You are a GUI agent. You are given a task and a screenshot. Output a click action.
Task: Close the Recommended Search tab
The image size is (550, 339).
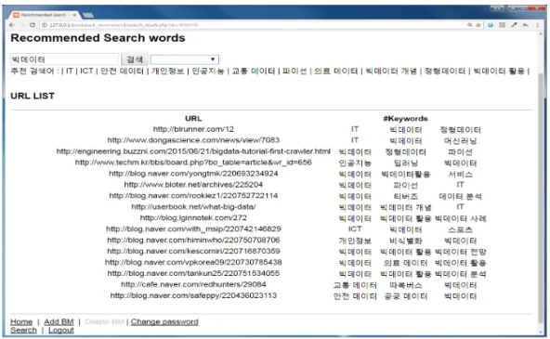(74, 15)
